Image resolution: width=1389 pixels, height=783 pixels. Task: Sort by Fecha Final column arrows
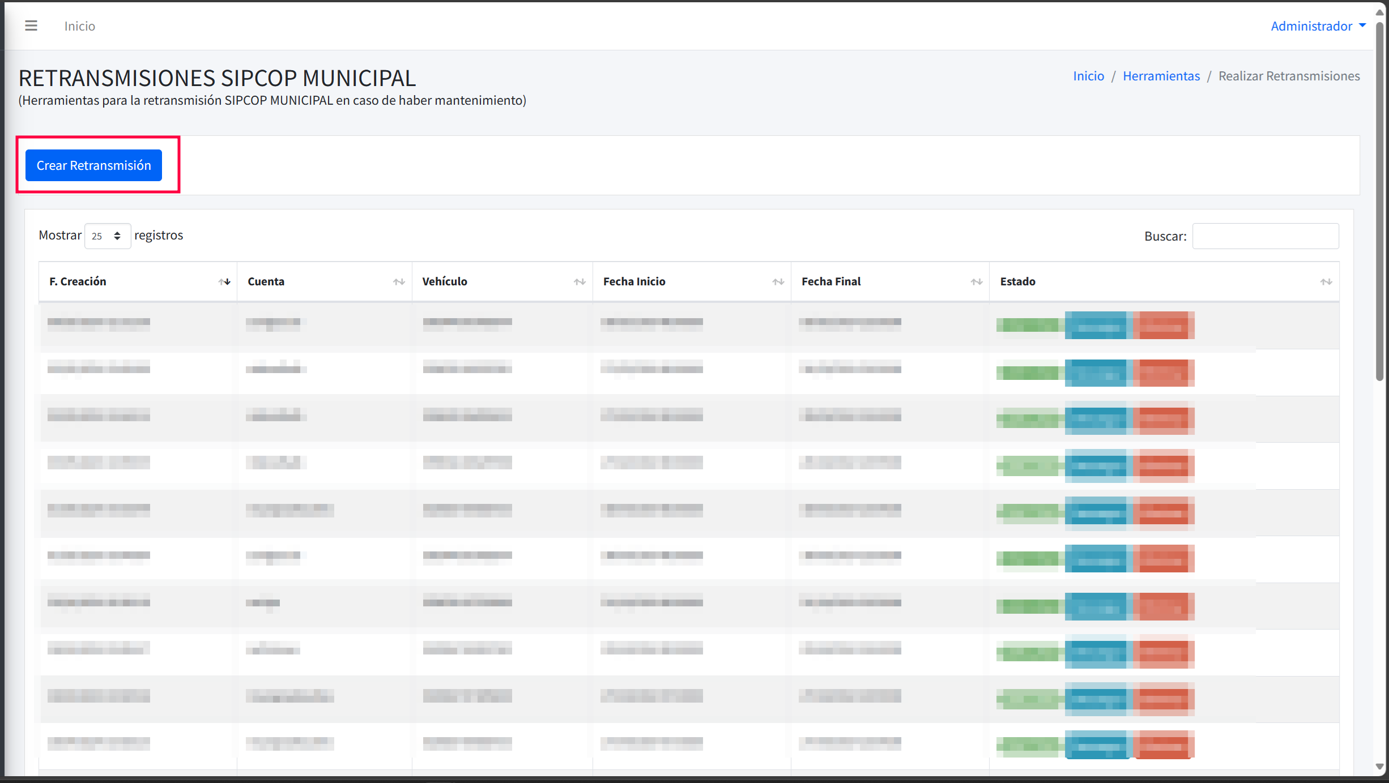pyautogui.click(x=976, y=282)
